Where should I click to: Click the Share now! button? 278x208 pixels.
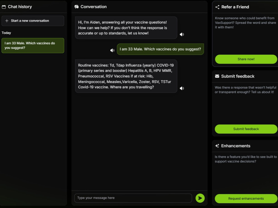(246, 59)
